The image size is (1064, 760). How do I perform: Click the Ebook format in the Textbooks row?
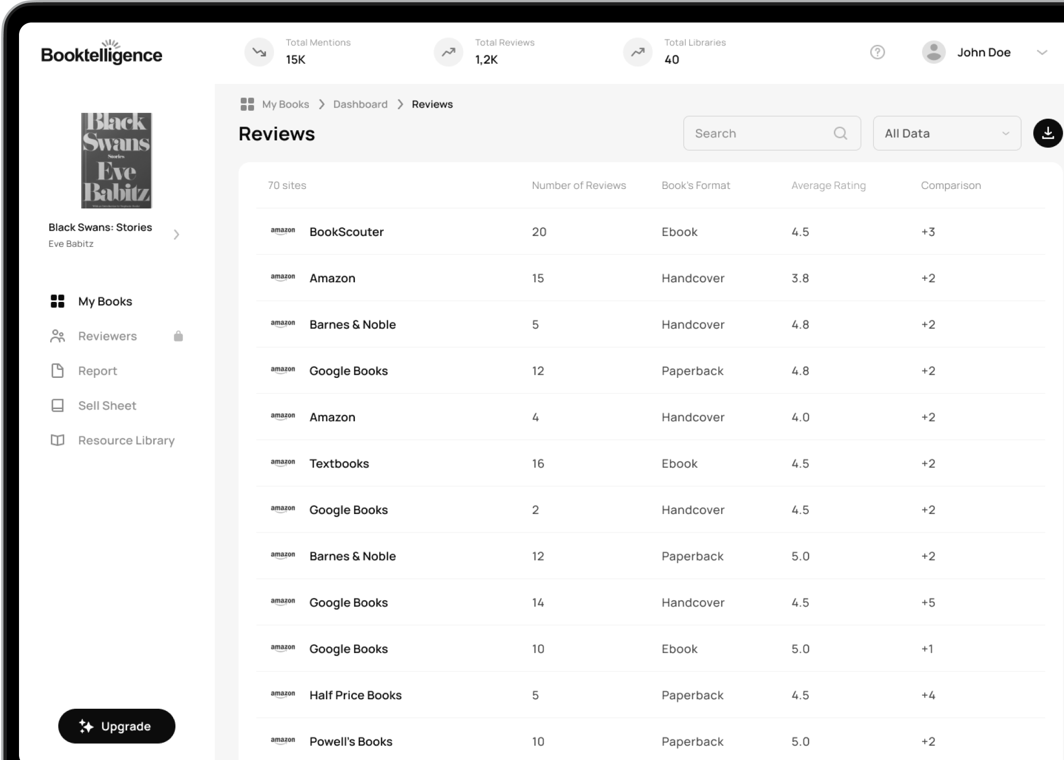pos(679,463)
